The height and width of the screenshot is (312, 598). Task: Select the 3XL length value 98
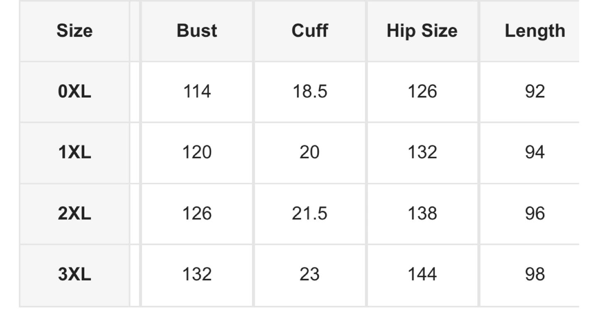[535, 275]
